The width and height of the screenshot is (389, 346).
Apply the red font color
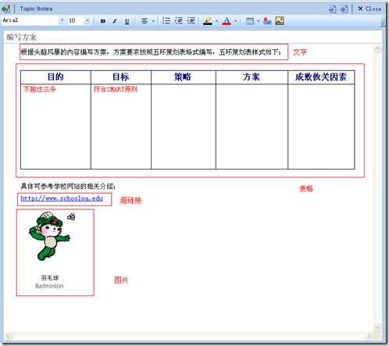point(227,21)
